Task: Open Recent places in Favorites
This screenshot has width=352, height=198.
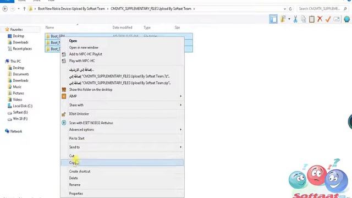Action: click(x=22, y=48)
